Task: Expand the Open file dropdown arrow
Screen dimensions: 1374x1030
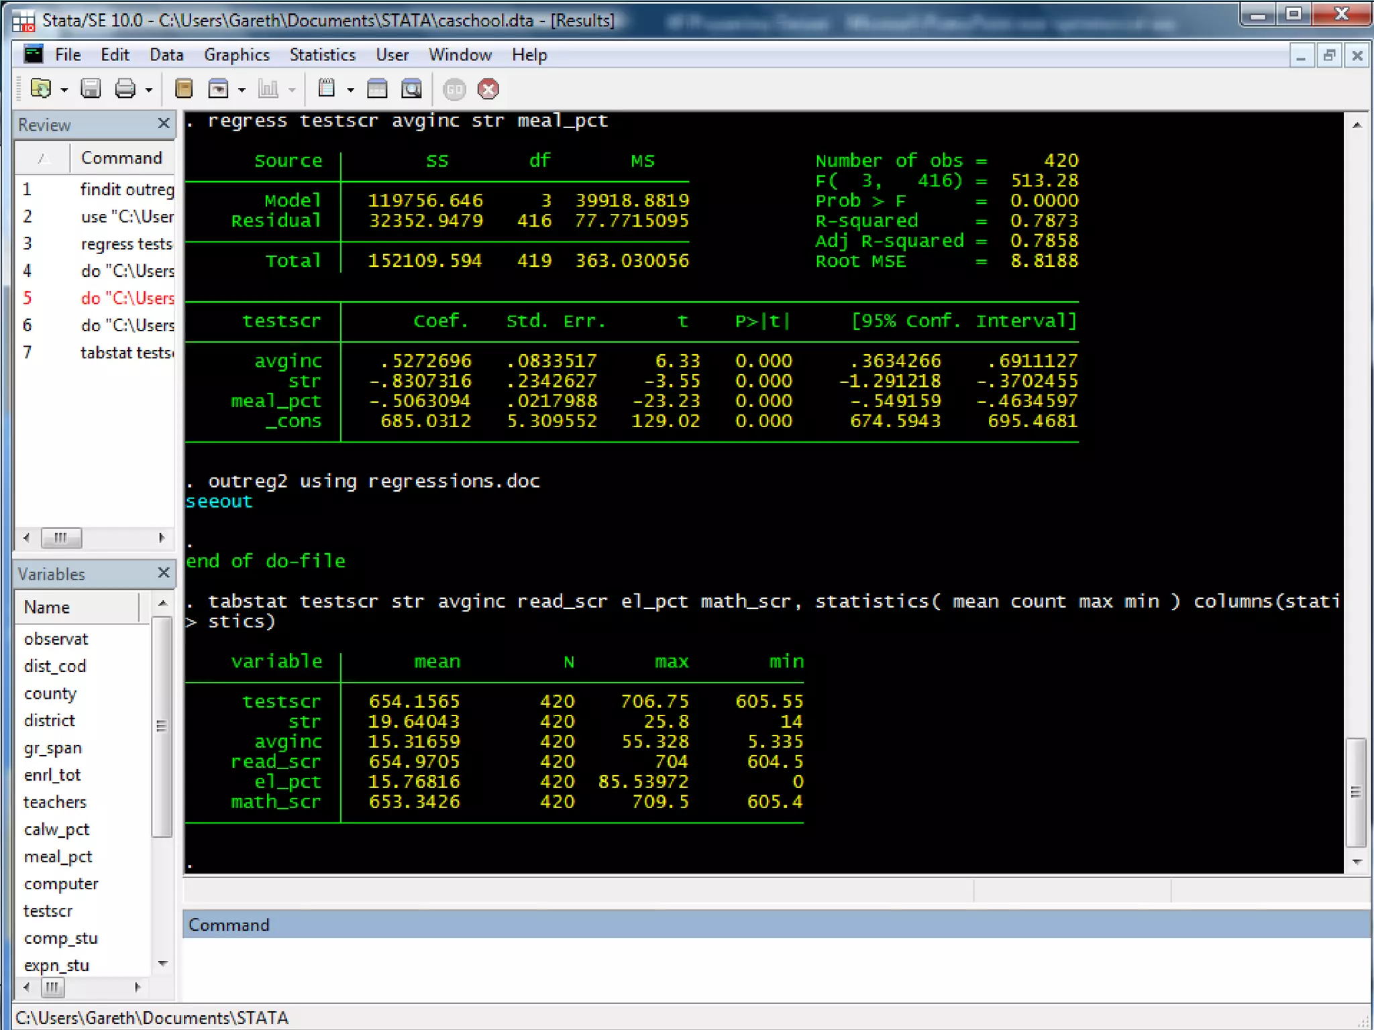Action: tap(64, 90)
